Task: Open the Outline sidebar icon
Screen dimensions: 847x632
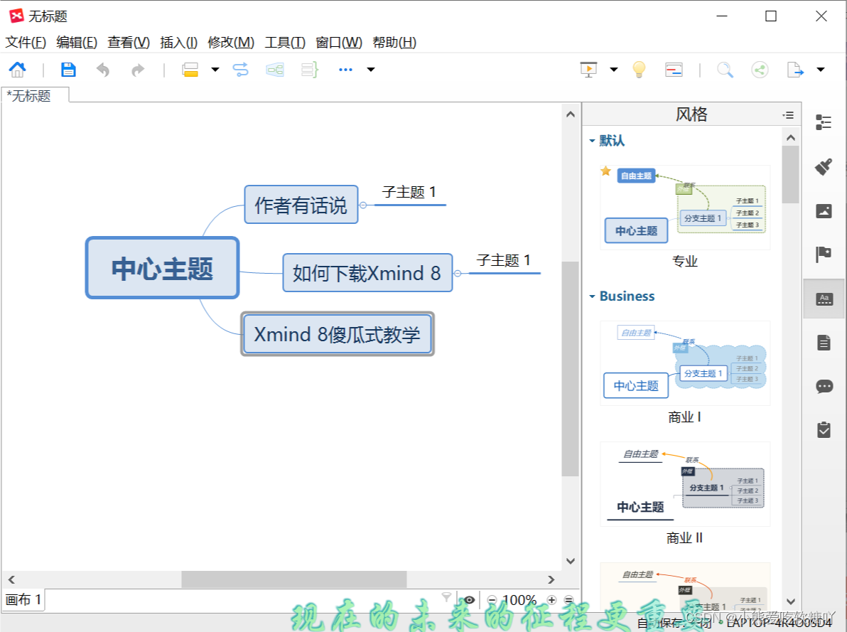Action: pos(824,122)
